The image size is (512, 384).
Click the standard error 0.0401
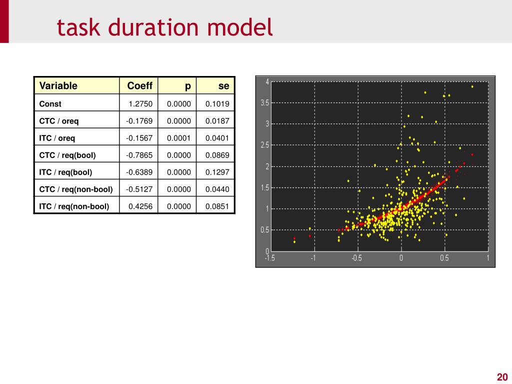pos(217,138)
